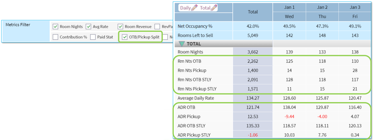Image resolution: width=374 pixels, height=140 pixels.
Task: Tick the partially visible RevPa checkbox
Action: [157, 27]
